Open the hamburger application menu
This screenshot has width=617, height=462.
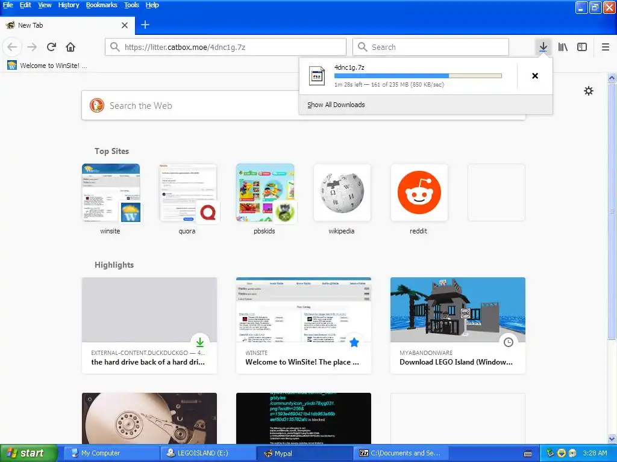tap(605, 47)
